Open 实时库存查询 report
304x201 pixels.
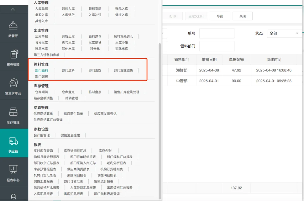pyautogui.click(x=43, y=151)
